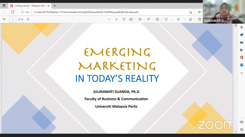Click 'Universiti Malaysia Perlis' text
Screen dimensions: 245x137
116,107
